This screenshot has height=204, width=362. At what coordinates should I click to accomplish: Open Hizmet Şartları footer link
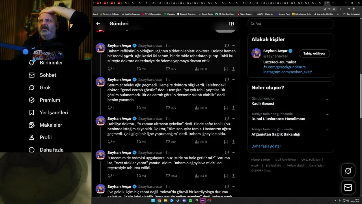[260, 160]
